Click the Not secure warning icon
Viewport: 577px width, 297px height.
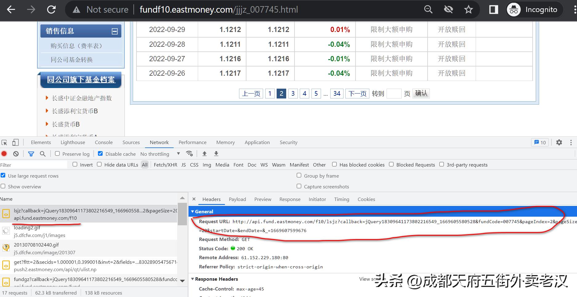point(76,10)
